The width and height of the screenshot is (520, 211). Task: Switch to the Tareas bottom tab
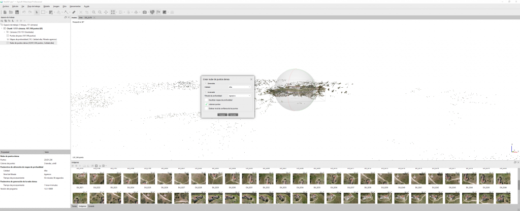pyautogui.click(x=75, y=206)
